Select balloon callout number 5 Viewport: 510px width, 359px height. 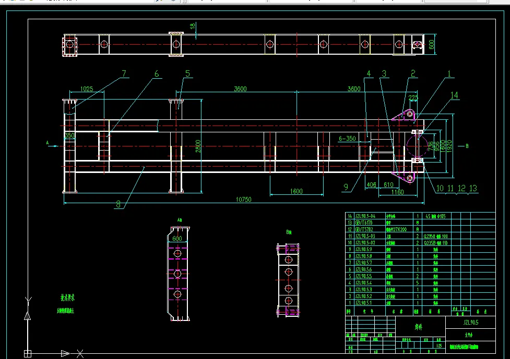point(188,73)
